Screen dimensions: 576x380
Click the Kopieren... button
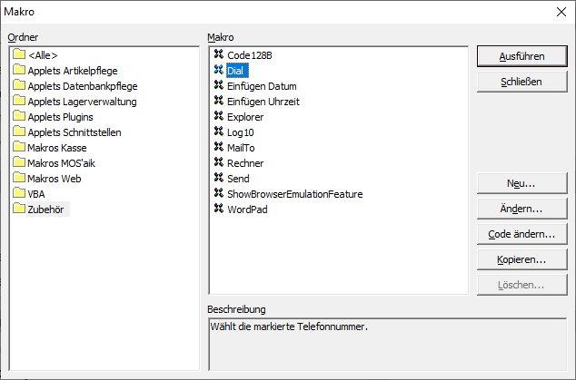521,259
